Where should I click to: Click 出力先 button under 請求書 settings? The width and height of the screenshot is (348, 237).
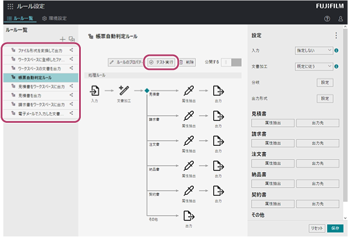pyautogui.click(x=318, y=143)
